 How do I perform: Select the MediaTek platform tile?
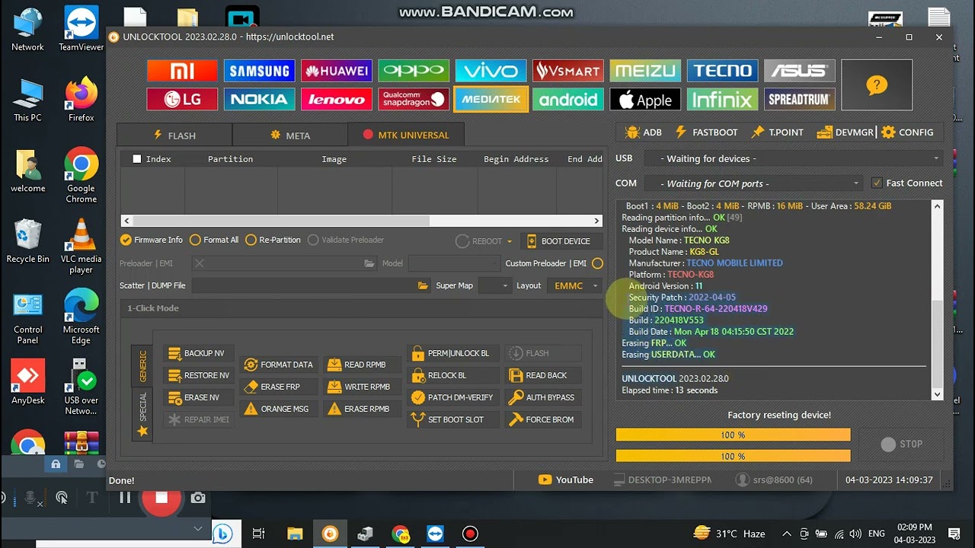[491, 99]
